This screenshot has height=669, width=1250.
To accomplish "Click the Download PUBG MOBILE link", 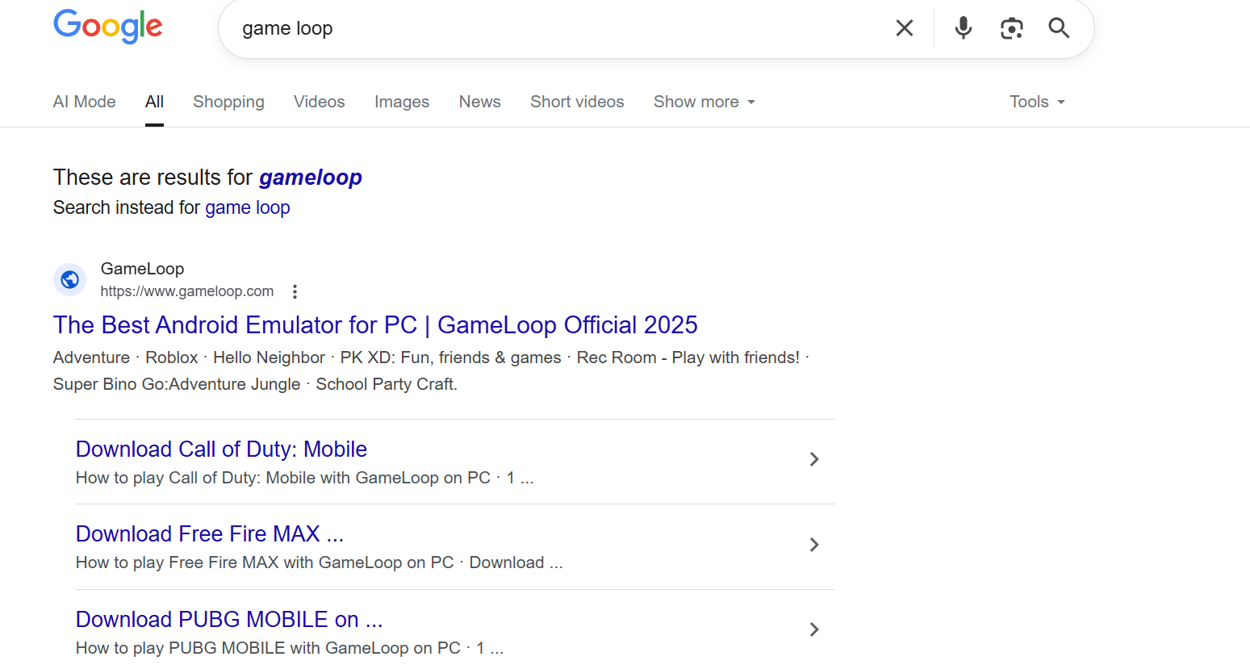I will tap(229, 619).
